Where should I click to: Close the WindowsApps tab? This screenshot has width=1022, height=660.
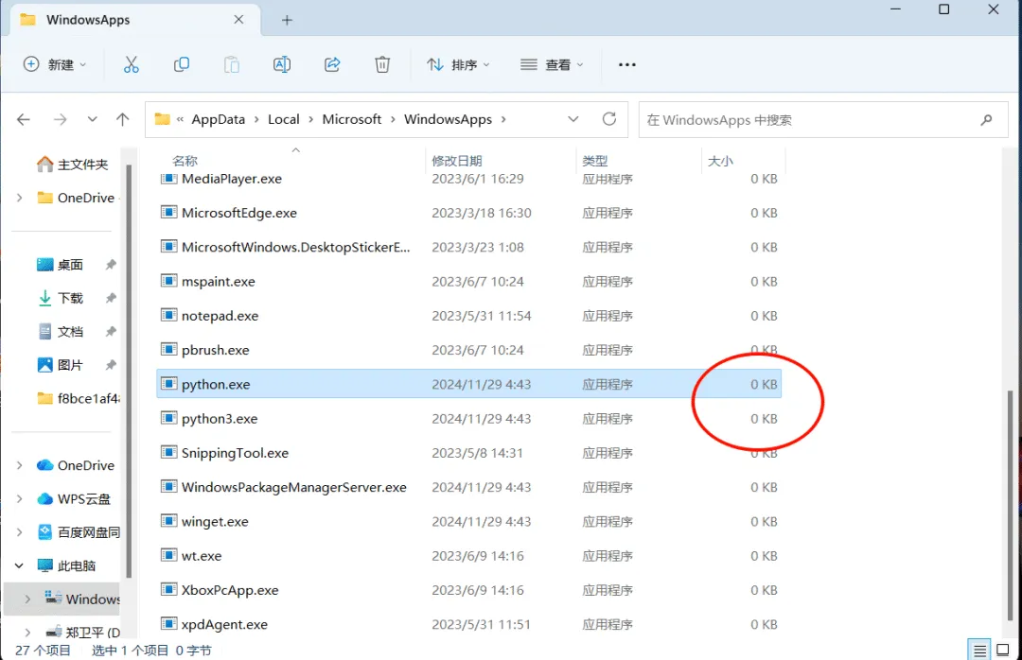click(x=238, y=20)
